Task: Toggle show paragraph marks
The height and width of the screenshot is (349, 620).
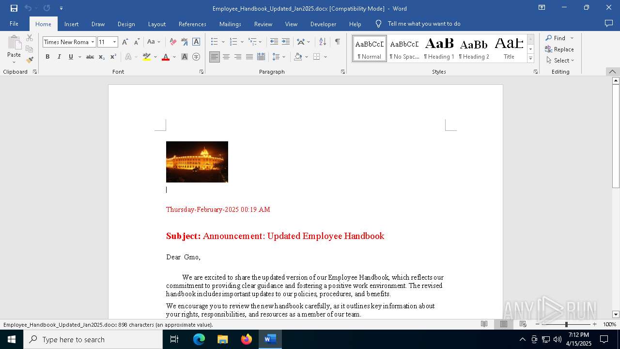Action: pyautogui.click(x=337, y=42)
